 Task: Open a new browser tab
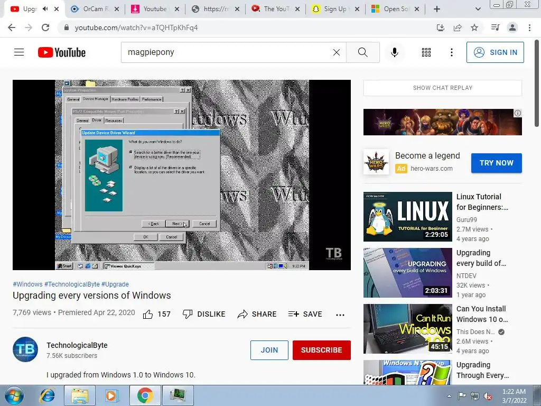tap(437, 9)
